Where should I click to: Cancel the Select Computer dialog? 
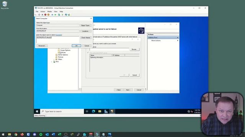(x=87, y=46)
